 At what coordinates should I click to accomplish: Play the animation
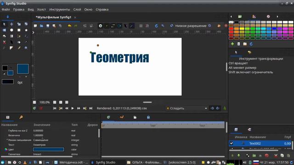pos(73,108)
